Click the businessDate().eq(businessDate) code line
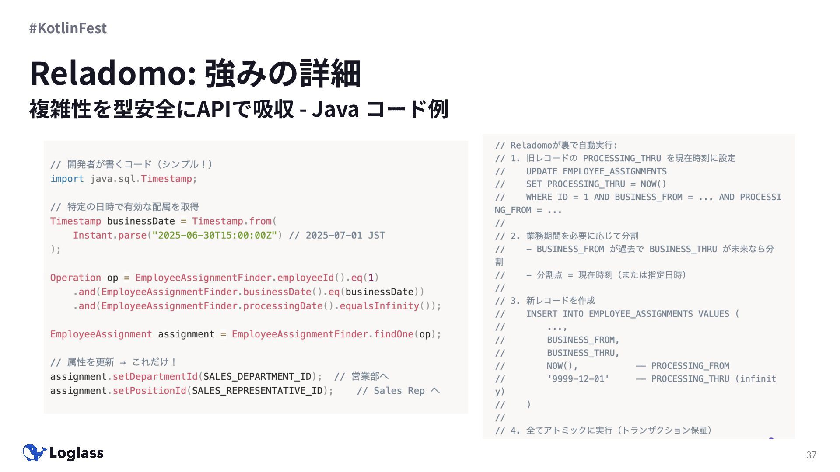This screenshot has width=840, height=472. click(248, 292)
